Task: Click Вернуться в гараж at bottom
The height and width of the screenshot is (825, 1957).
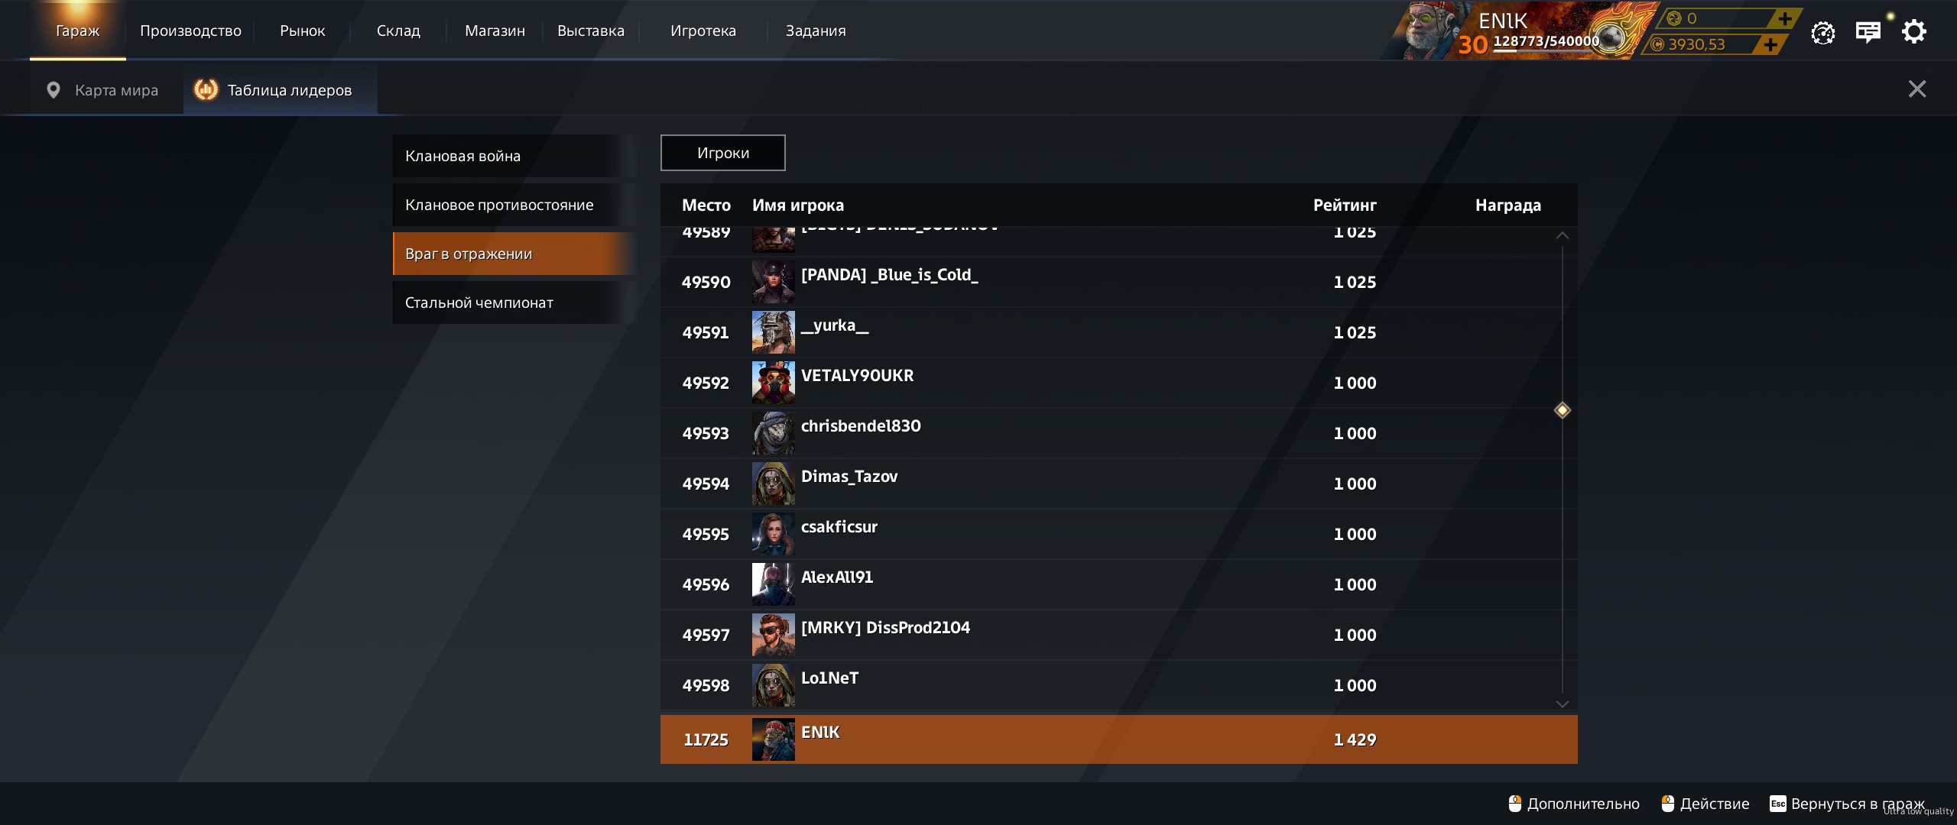Action: click(1857, 804)
